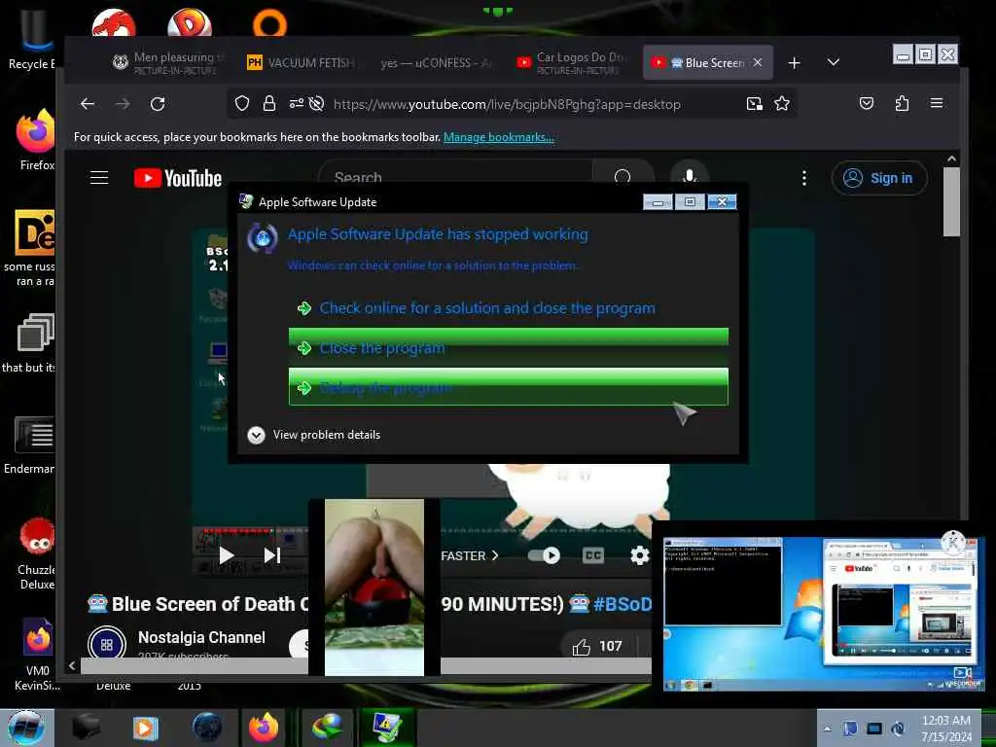Play the YouTube video

click(226, 555)
